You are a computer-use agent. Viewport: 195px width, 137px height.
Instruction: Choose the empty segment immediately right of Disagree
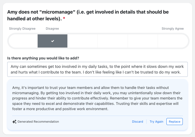[x=83, y=41]
